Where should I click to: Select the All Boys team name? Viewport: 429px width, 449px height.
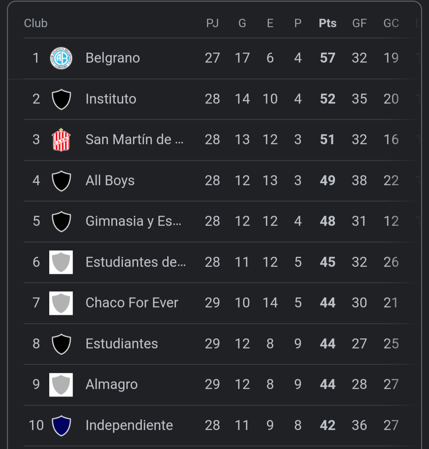coord(110,181)
